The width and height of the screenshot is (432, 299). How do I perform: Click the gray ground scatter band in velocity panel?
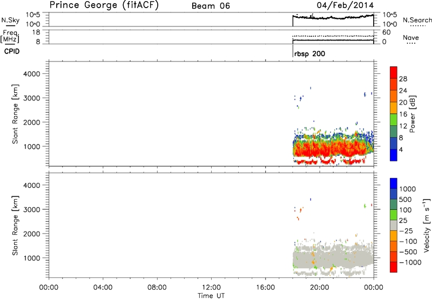(333, 259)
